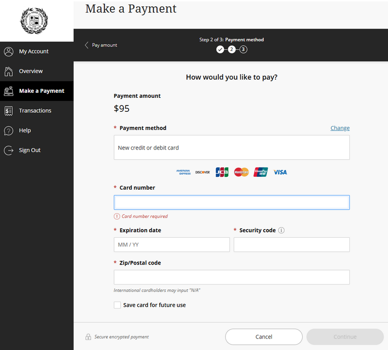Viewport: 388px width, 350px height.
Task: Select completed step 1 checkmark indicator
Action: (x=220, y=49)
